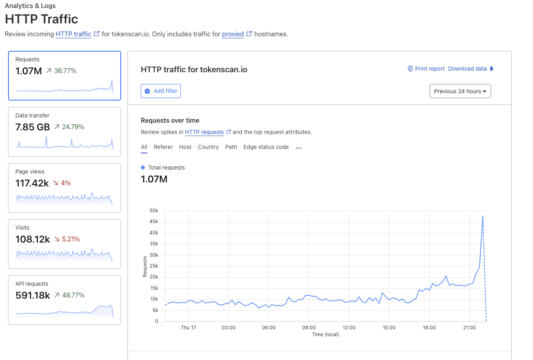Select the Data transfer metric card
Screen dimensions: 533x360
tap(65, 132)
